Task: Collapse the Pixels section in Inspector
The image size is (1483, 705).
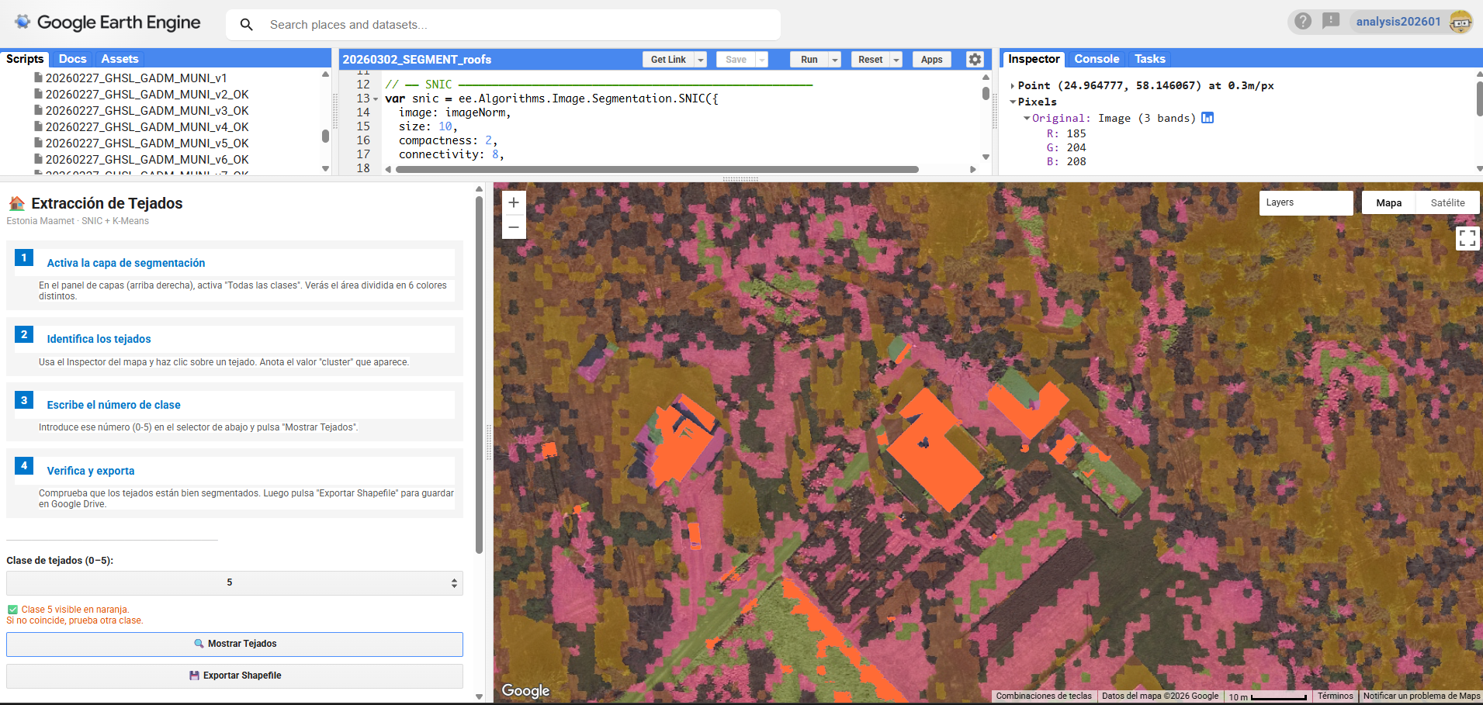Action: click(1013, 102)
